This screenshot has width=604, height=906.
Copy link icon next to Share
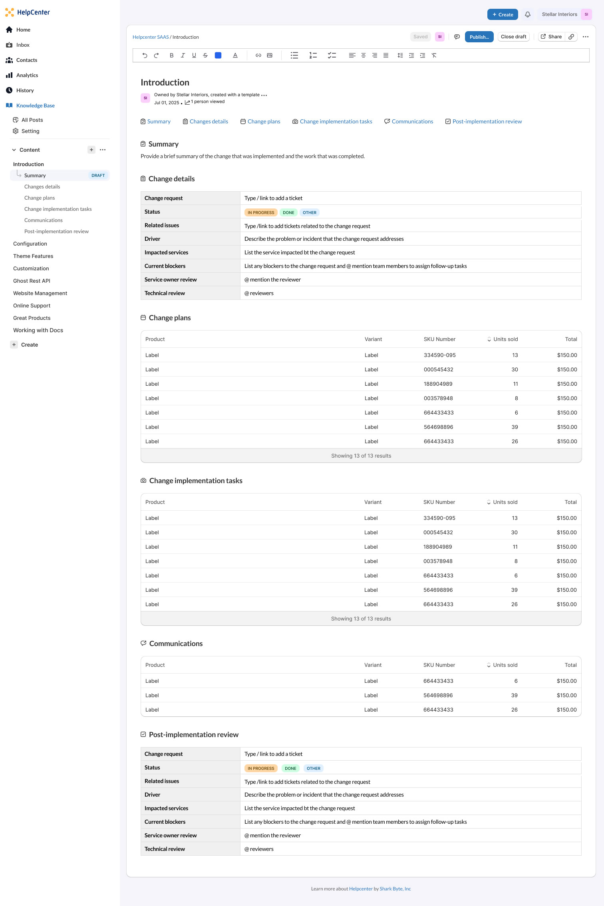coord(572,37)
